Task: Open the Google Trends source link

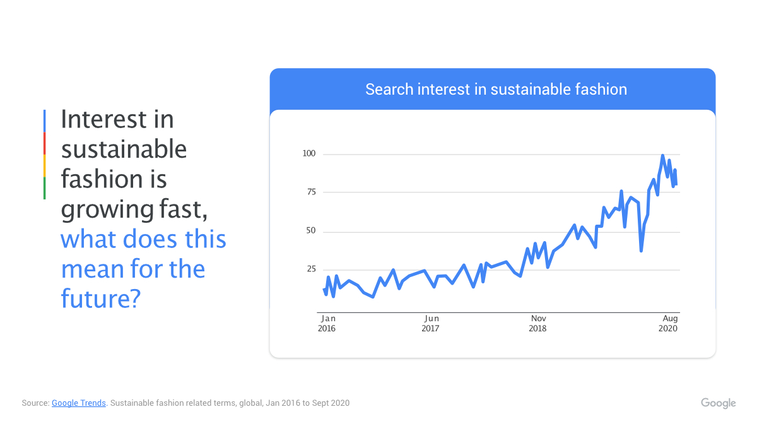Action: [79, 403]
